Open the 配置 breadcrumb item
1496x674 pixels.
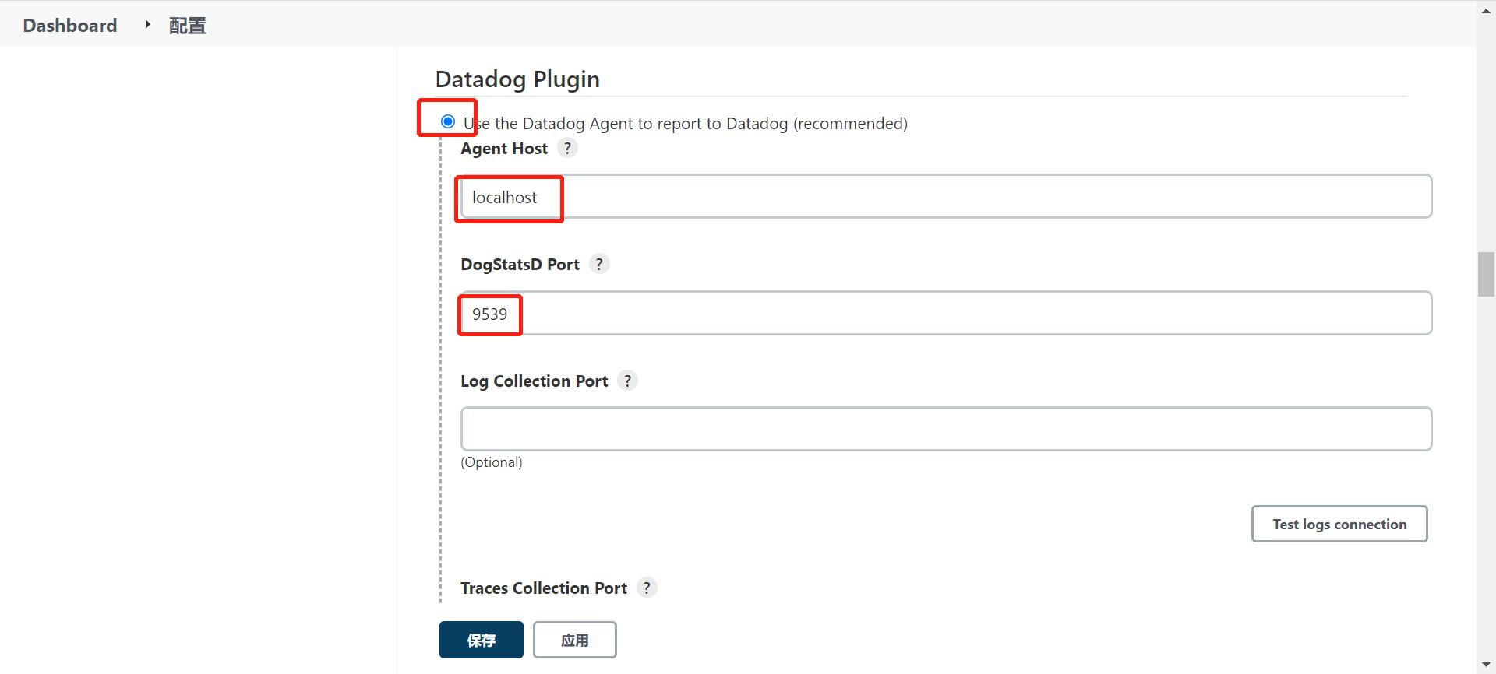pos(187,26)
